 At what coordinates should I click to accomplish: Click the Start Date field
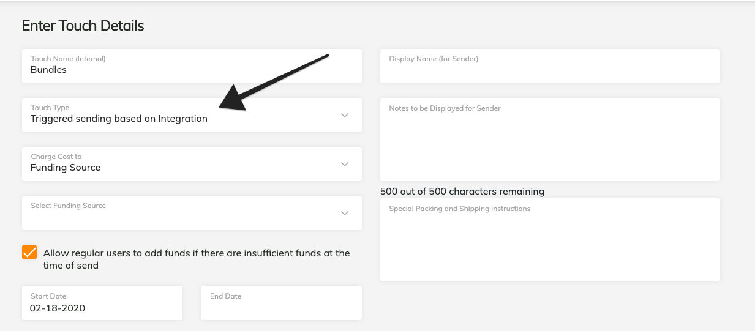click(102, 302)
